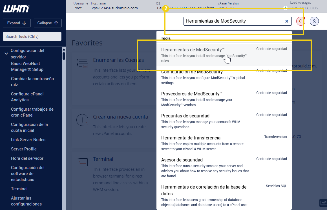The width and height of the screenshot is (327, 210).
Task: Open Link Server Nodes
Action: tap(28, 140)
